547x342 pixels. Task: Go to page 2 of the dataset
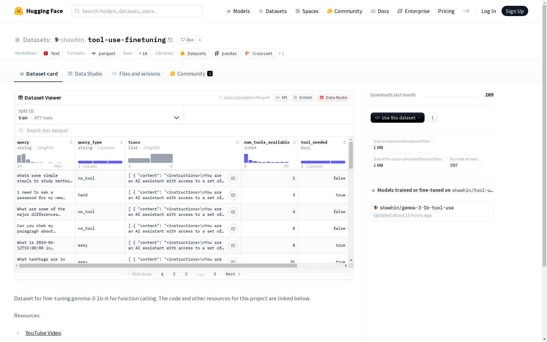[x=174, y=274]
